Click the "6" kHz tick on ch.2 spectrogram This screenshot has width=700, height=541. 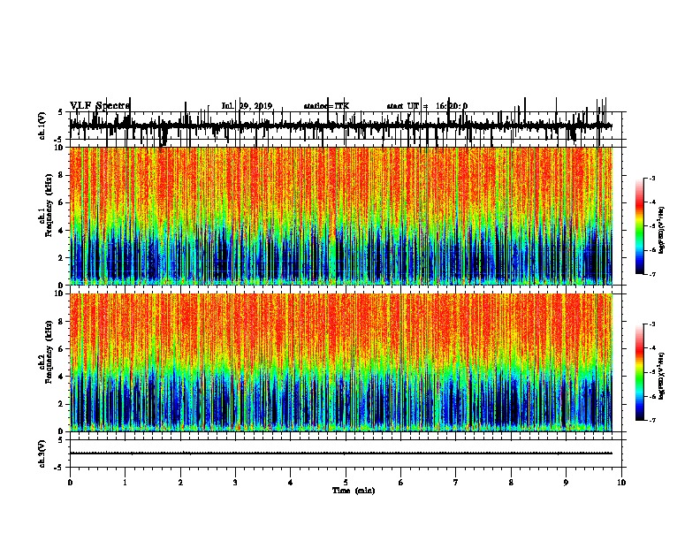point(62,349)
